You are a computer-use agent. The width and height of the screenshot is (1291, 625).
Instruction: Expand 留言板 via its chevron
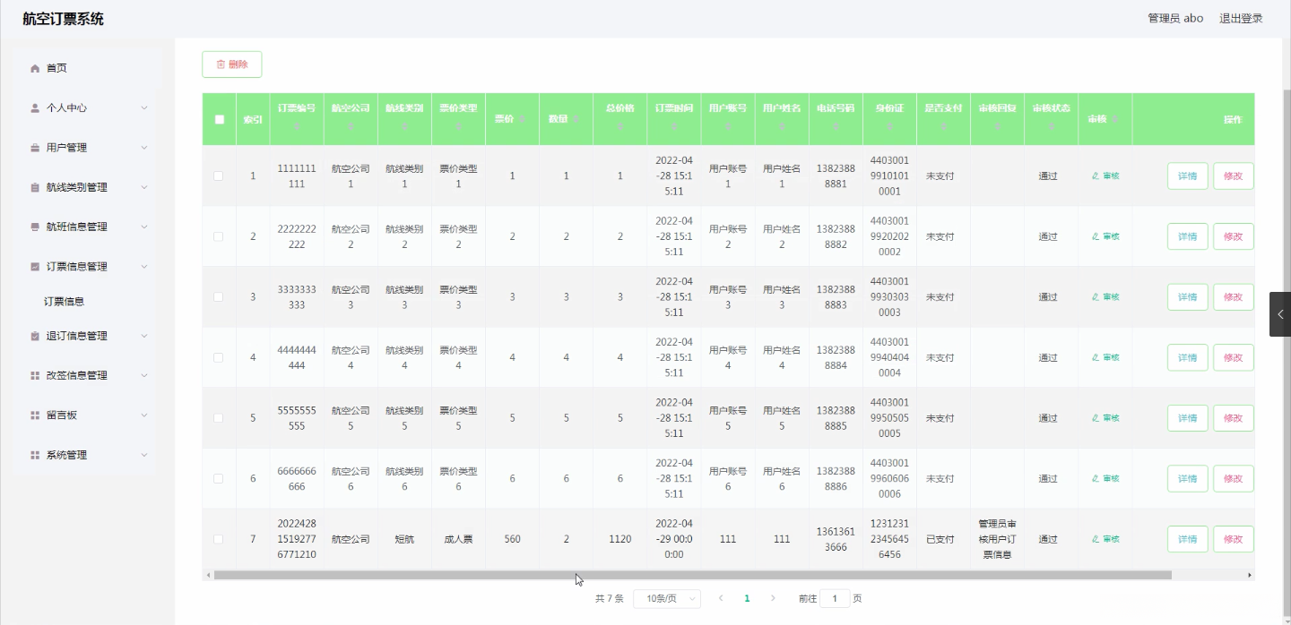pyautogui.click(x=144, y=415)
